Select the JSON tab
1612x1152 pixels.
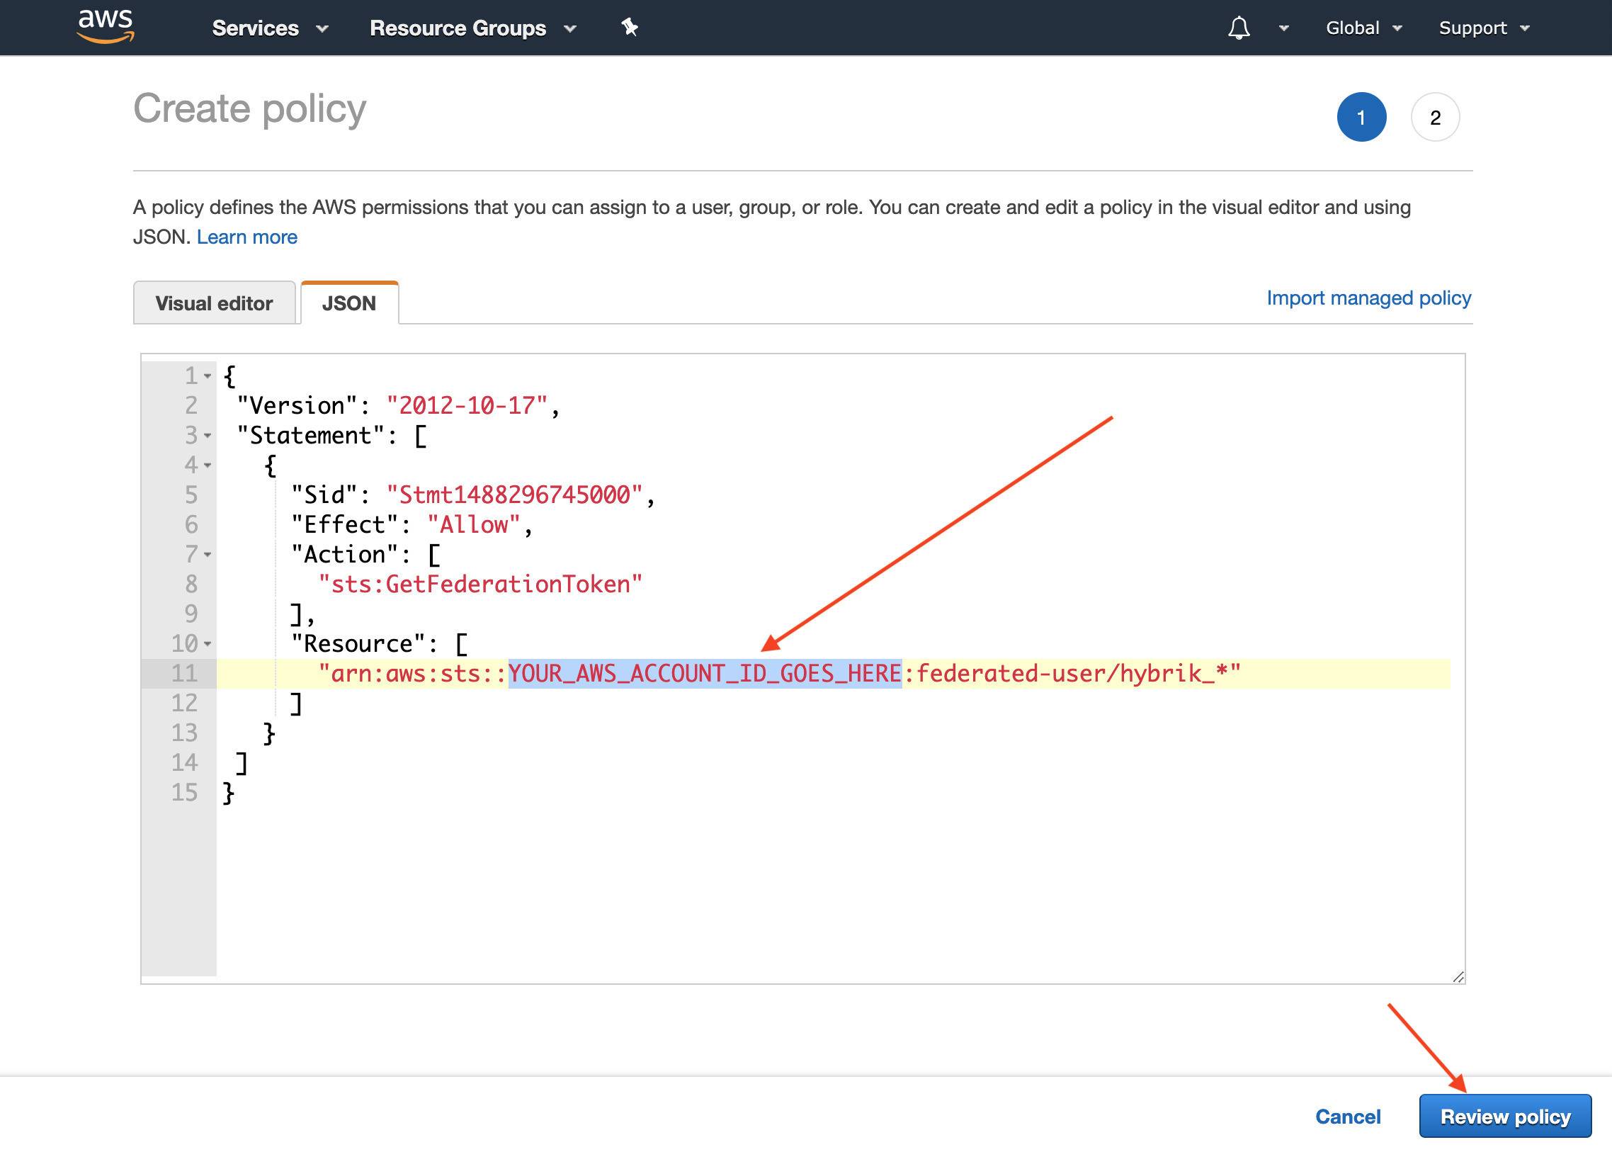tap(349, 303)
